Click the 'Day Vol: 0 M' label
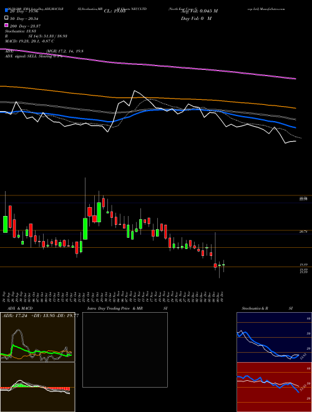Viewport: 312px width, 412px height. click(196, 19)
